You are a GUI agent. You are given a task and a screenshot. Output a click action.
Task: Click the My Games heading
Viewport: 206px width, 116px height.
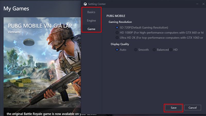[16, 9]
